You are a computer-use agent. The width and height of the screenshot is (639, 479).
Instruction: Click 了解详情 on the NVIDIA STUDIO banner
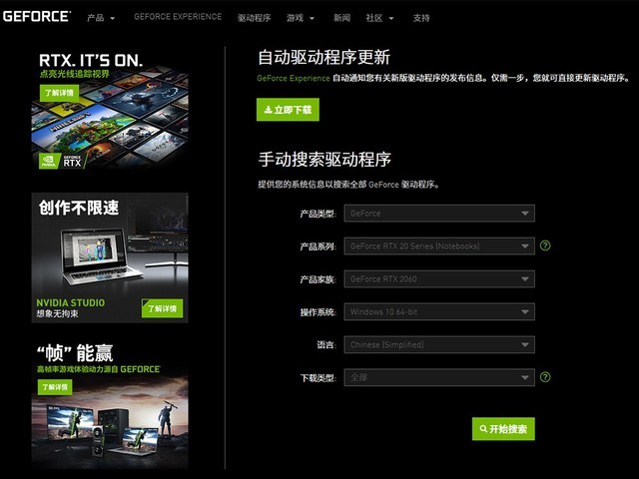click(x=162, y=308)
